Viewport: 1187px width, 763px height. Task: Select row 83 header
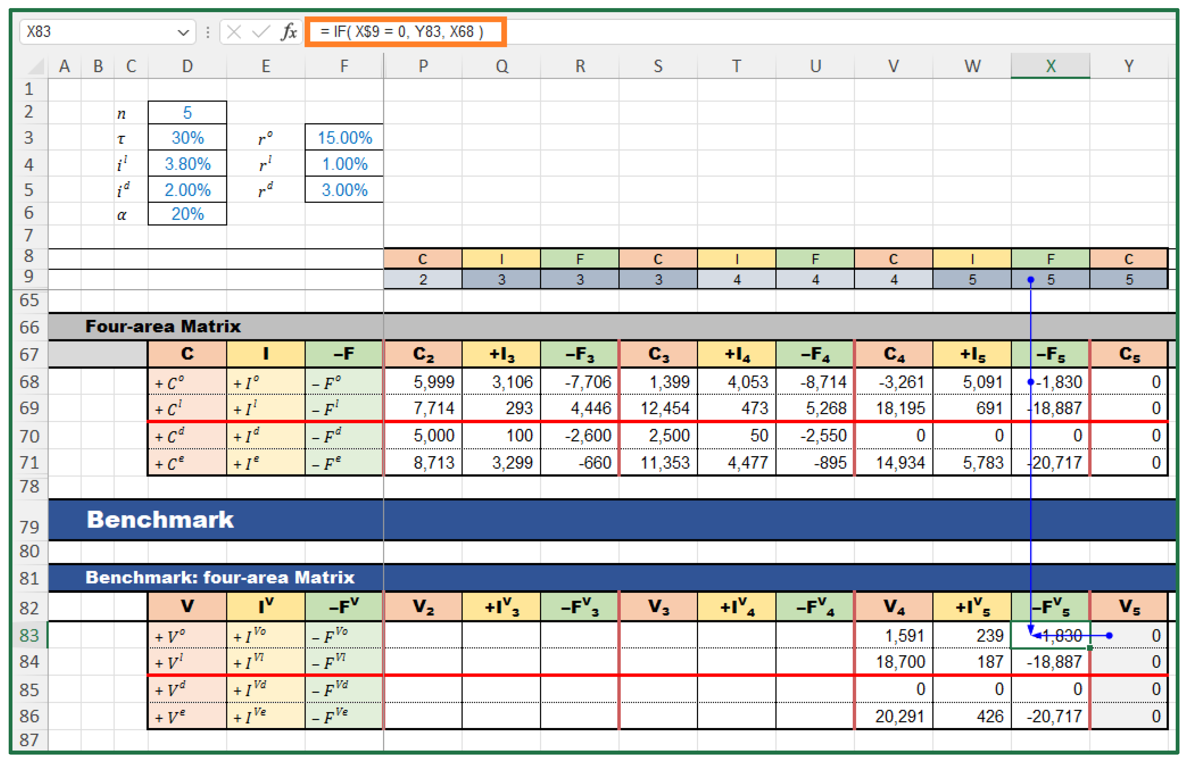point(29,635)
